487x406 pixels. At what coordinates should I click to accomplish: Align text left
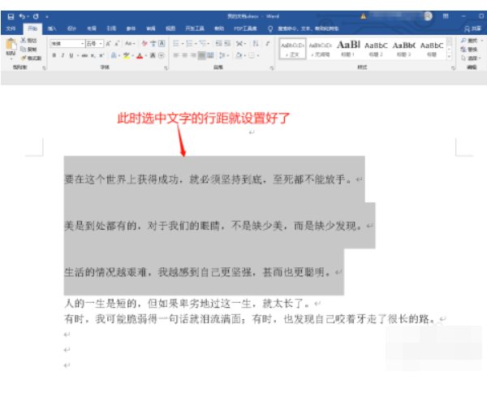(x=176, y=55)
